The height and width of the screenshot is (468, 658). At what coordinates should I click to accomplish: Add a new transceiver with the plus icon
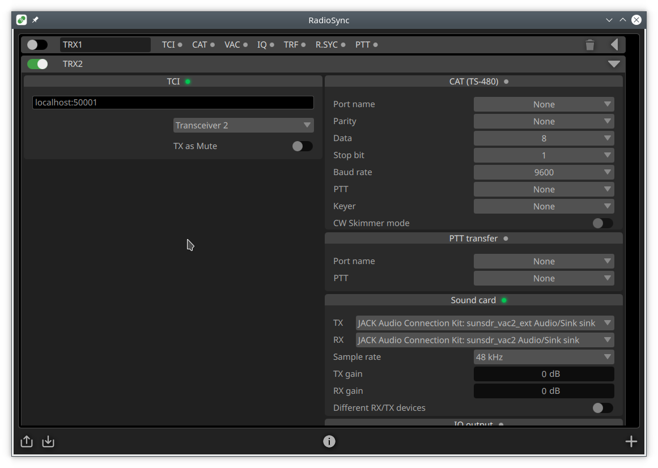[631, 441]
